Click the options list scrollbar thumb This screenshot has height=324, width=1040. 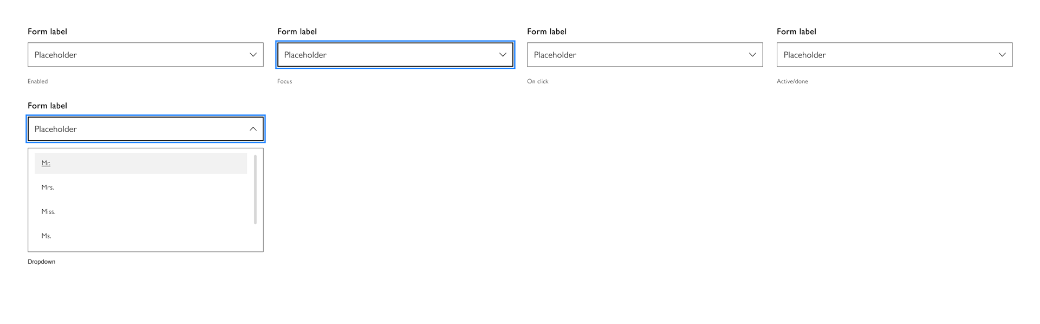255,190
